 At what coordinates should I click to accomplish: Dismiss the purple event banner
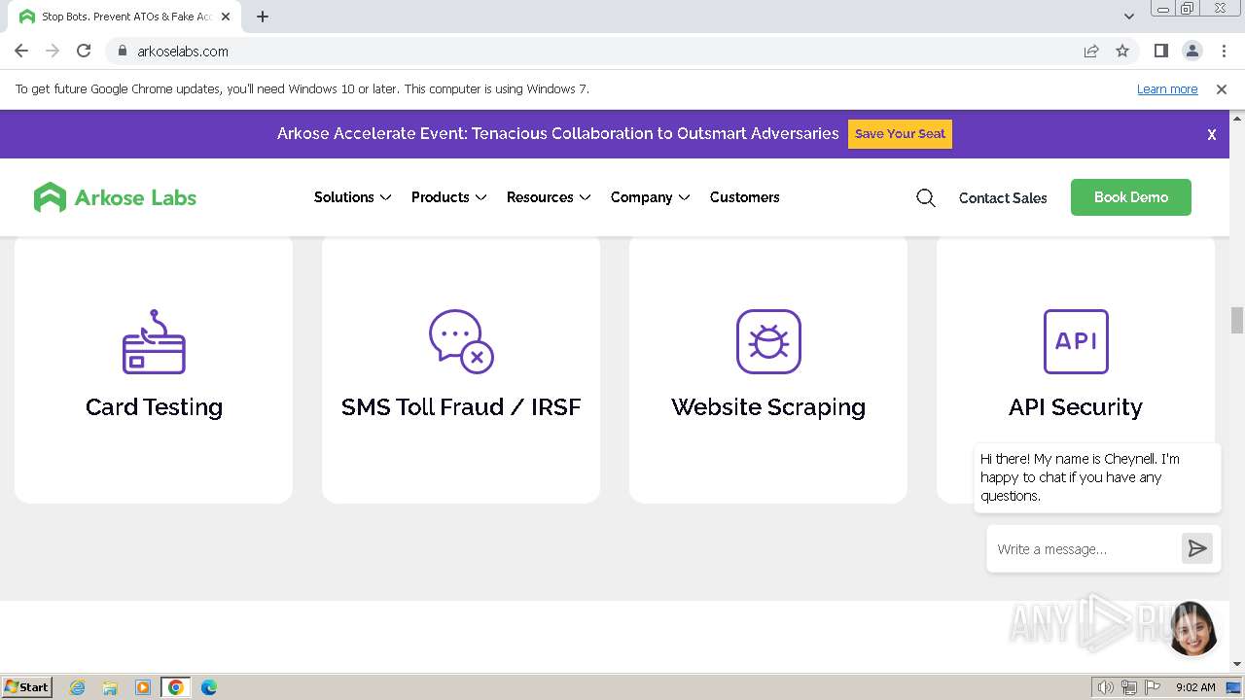[x=1212, y=135]
